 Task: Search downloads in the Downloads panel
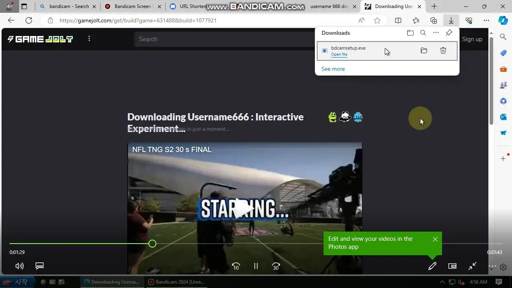coord(423,33)
